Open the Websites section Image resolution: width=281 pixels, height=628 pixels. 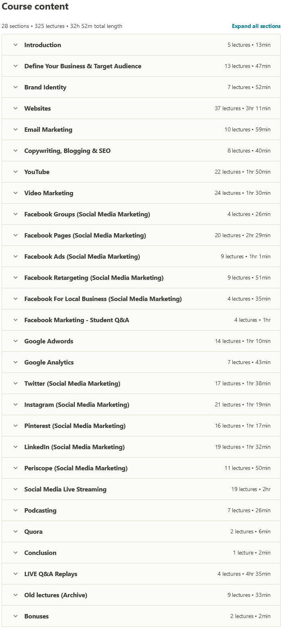click(x=37, y=109)
